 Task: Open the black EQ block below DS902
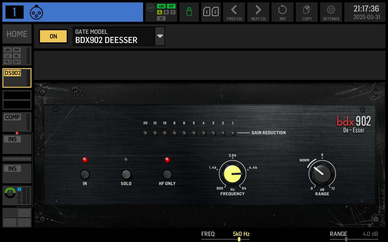[x=17, y=100]
